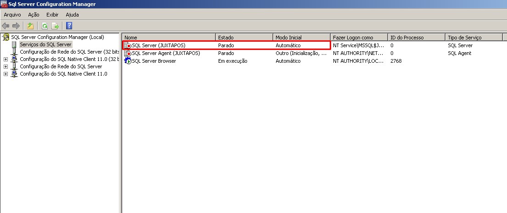
Task: Click the Refresh toolbar icon
Action: click(45, 26)
